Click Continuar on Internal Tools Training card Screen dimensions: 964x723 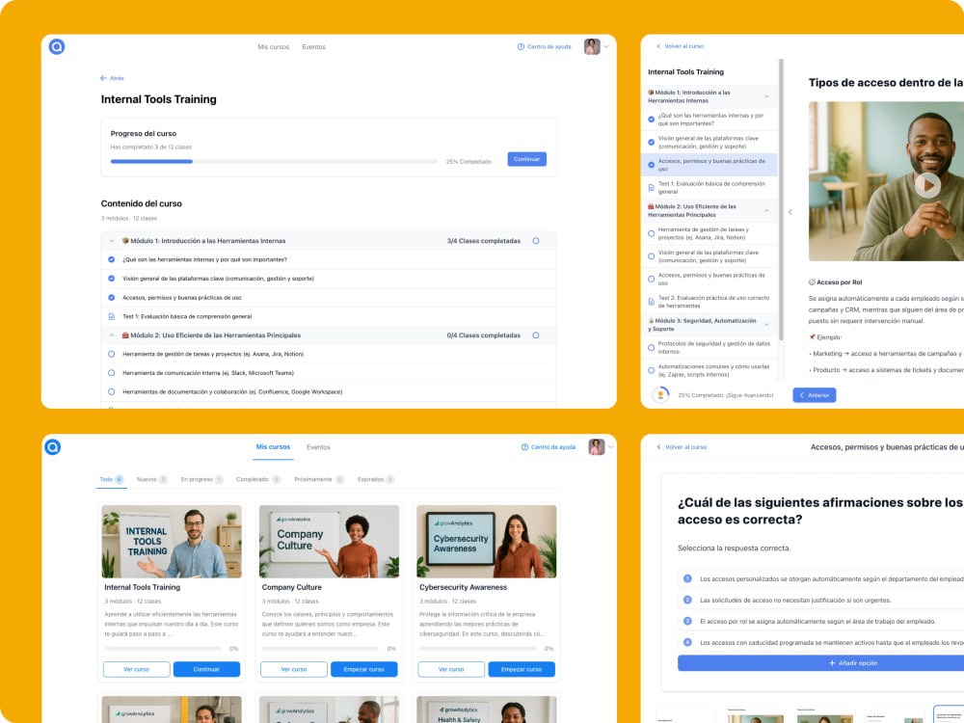point(206,670)
